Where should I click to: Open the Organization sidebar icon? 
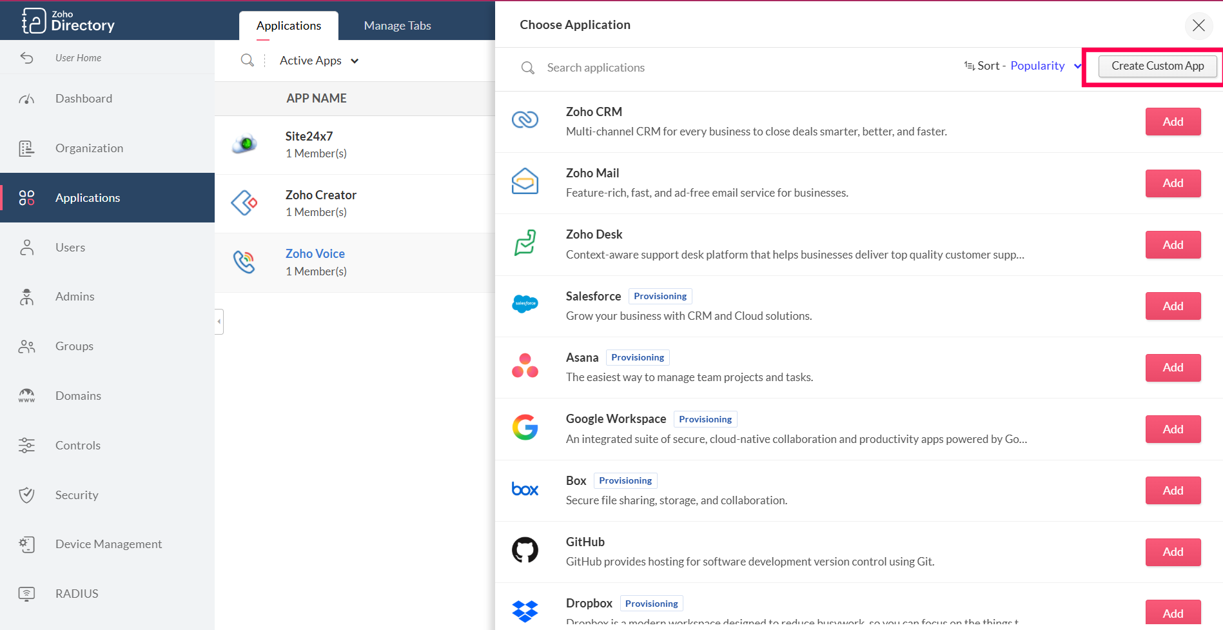point(26,148)
